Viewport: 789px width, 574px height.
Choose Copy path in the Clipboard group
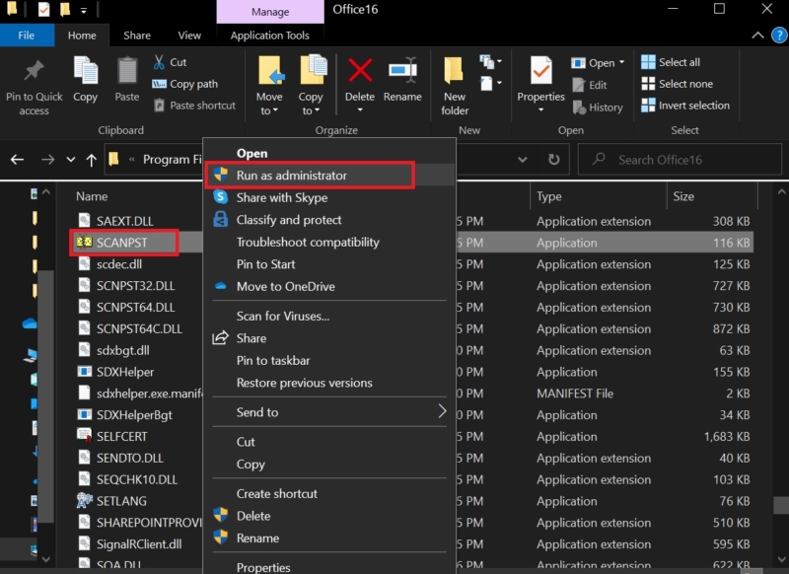[187, 84]
